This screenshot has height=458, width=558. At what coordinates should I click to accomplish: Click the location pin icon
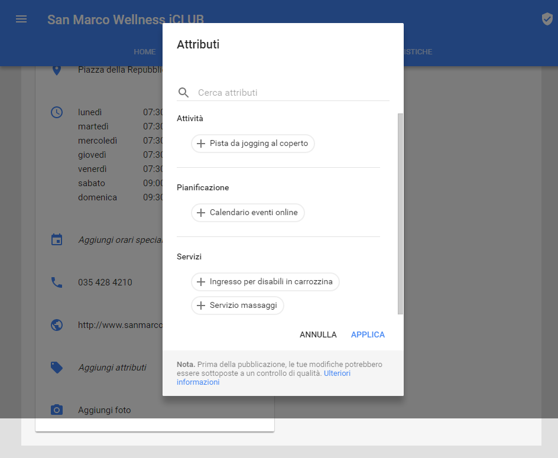57,70
